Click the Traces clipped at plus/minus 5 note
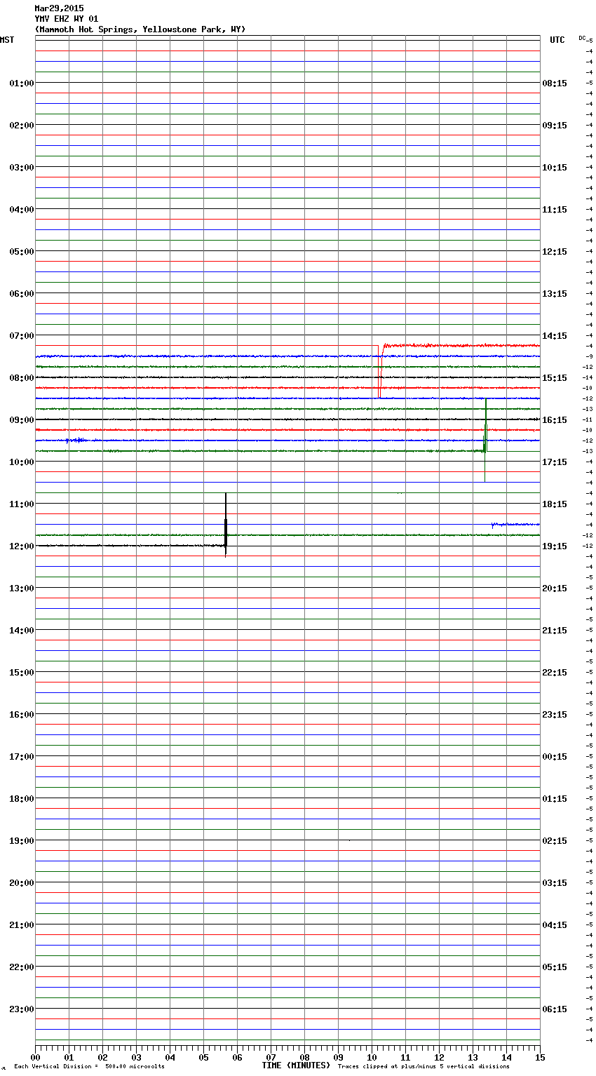 tap(424, 1067)
